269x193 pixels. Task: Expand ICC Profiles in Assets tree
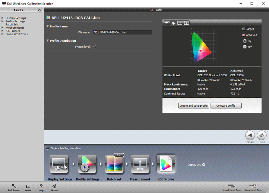tap(3, 31)
